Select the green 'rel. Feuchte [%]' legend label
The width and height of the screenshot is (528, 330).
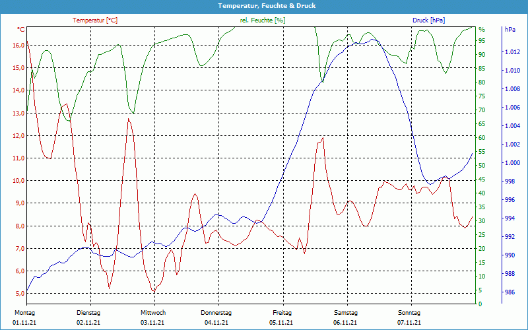click(x=262, y=20)
